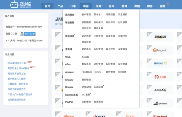
Task: Select 消息模板 in dropdown menu
Action: 123,14
